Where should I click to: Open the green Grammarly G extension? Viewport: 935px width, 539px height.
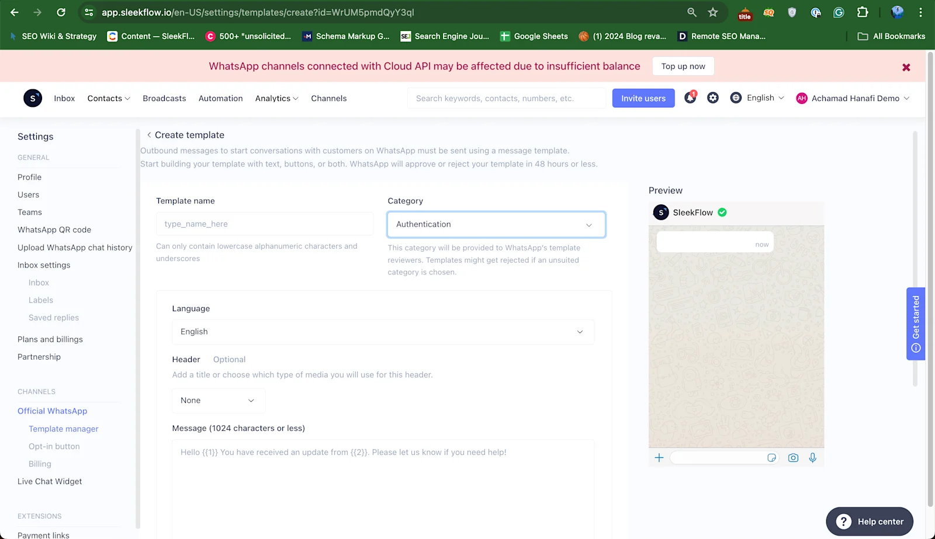point(839,12)
